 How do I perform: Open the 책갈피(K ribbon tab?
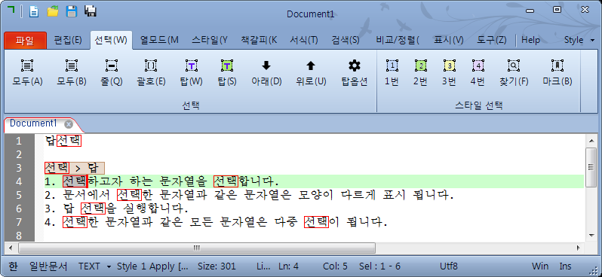tap(259, 40)
